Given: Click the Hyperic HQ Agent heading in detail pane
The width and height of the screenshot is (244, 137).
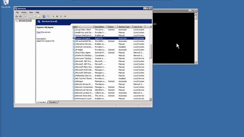Looking at the screenshot, I should (45, 27).
